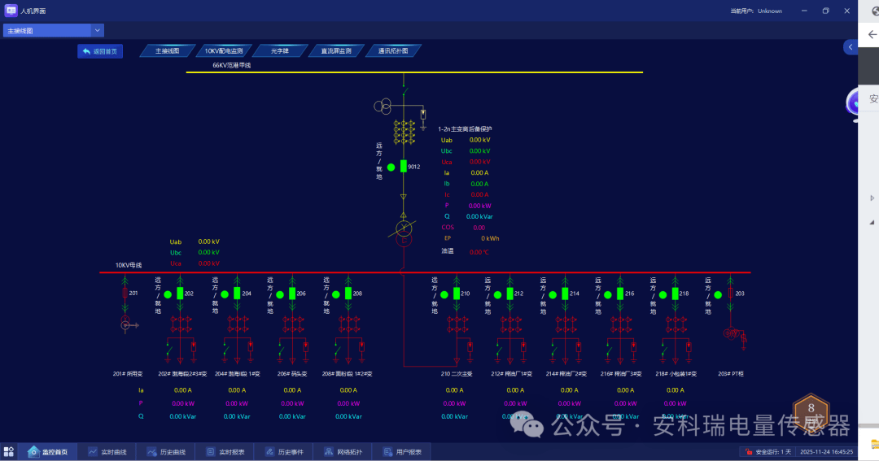879x461 pixels.
Task: Click the back arrow in side panel
Action: point(872,35)
